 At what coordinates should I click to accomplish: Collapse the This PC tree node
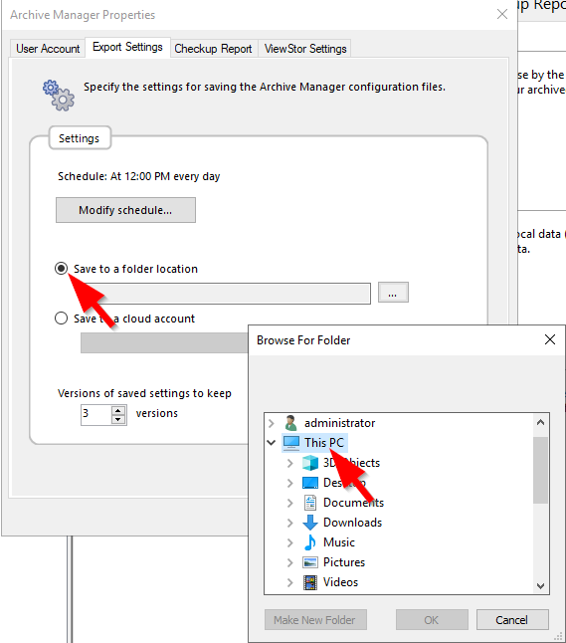point(271,443)
